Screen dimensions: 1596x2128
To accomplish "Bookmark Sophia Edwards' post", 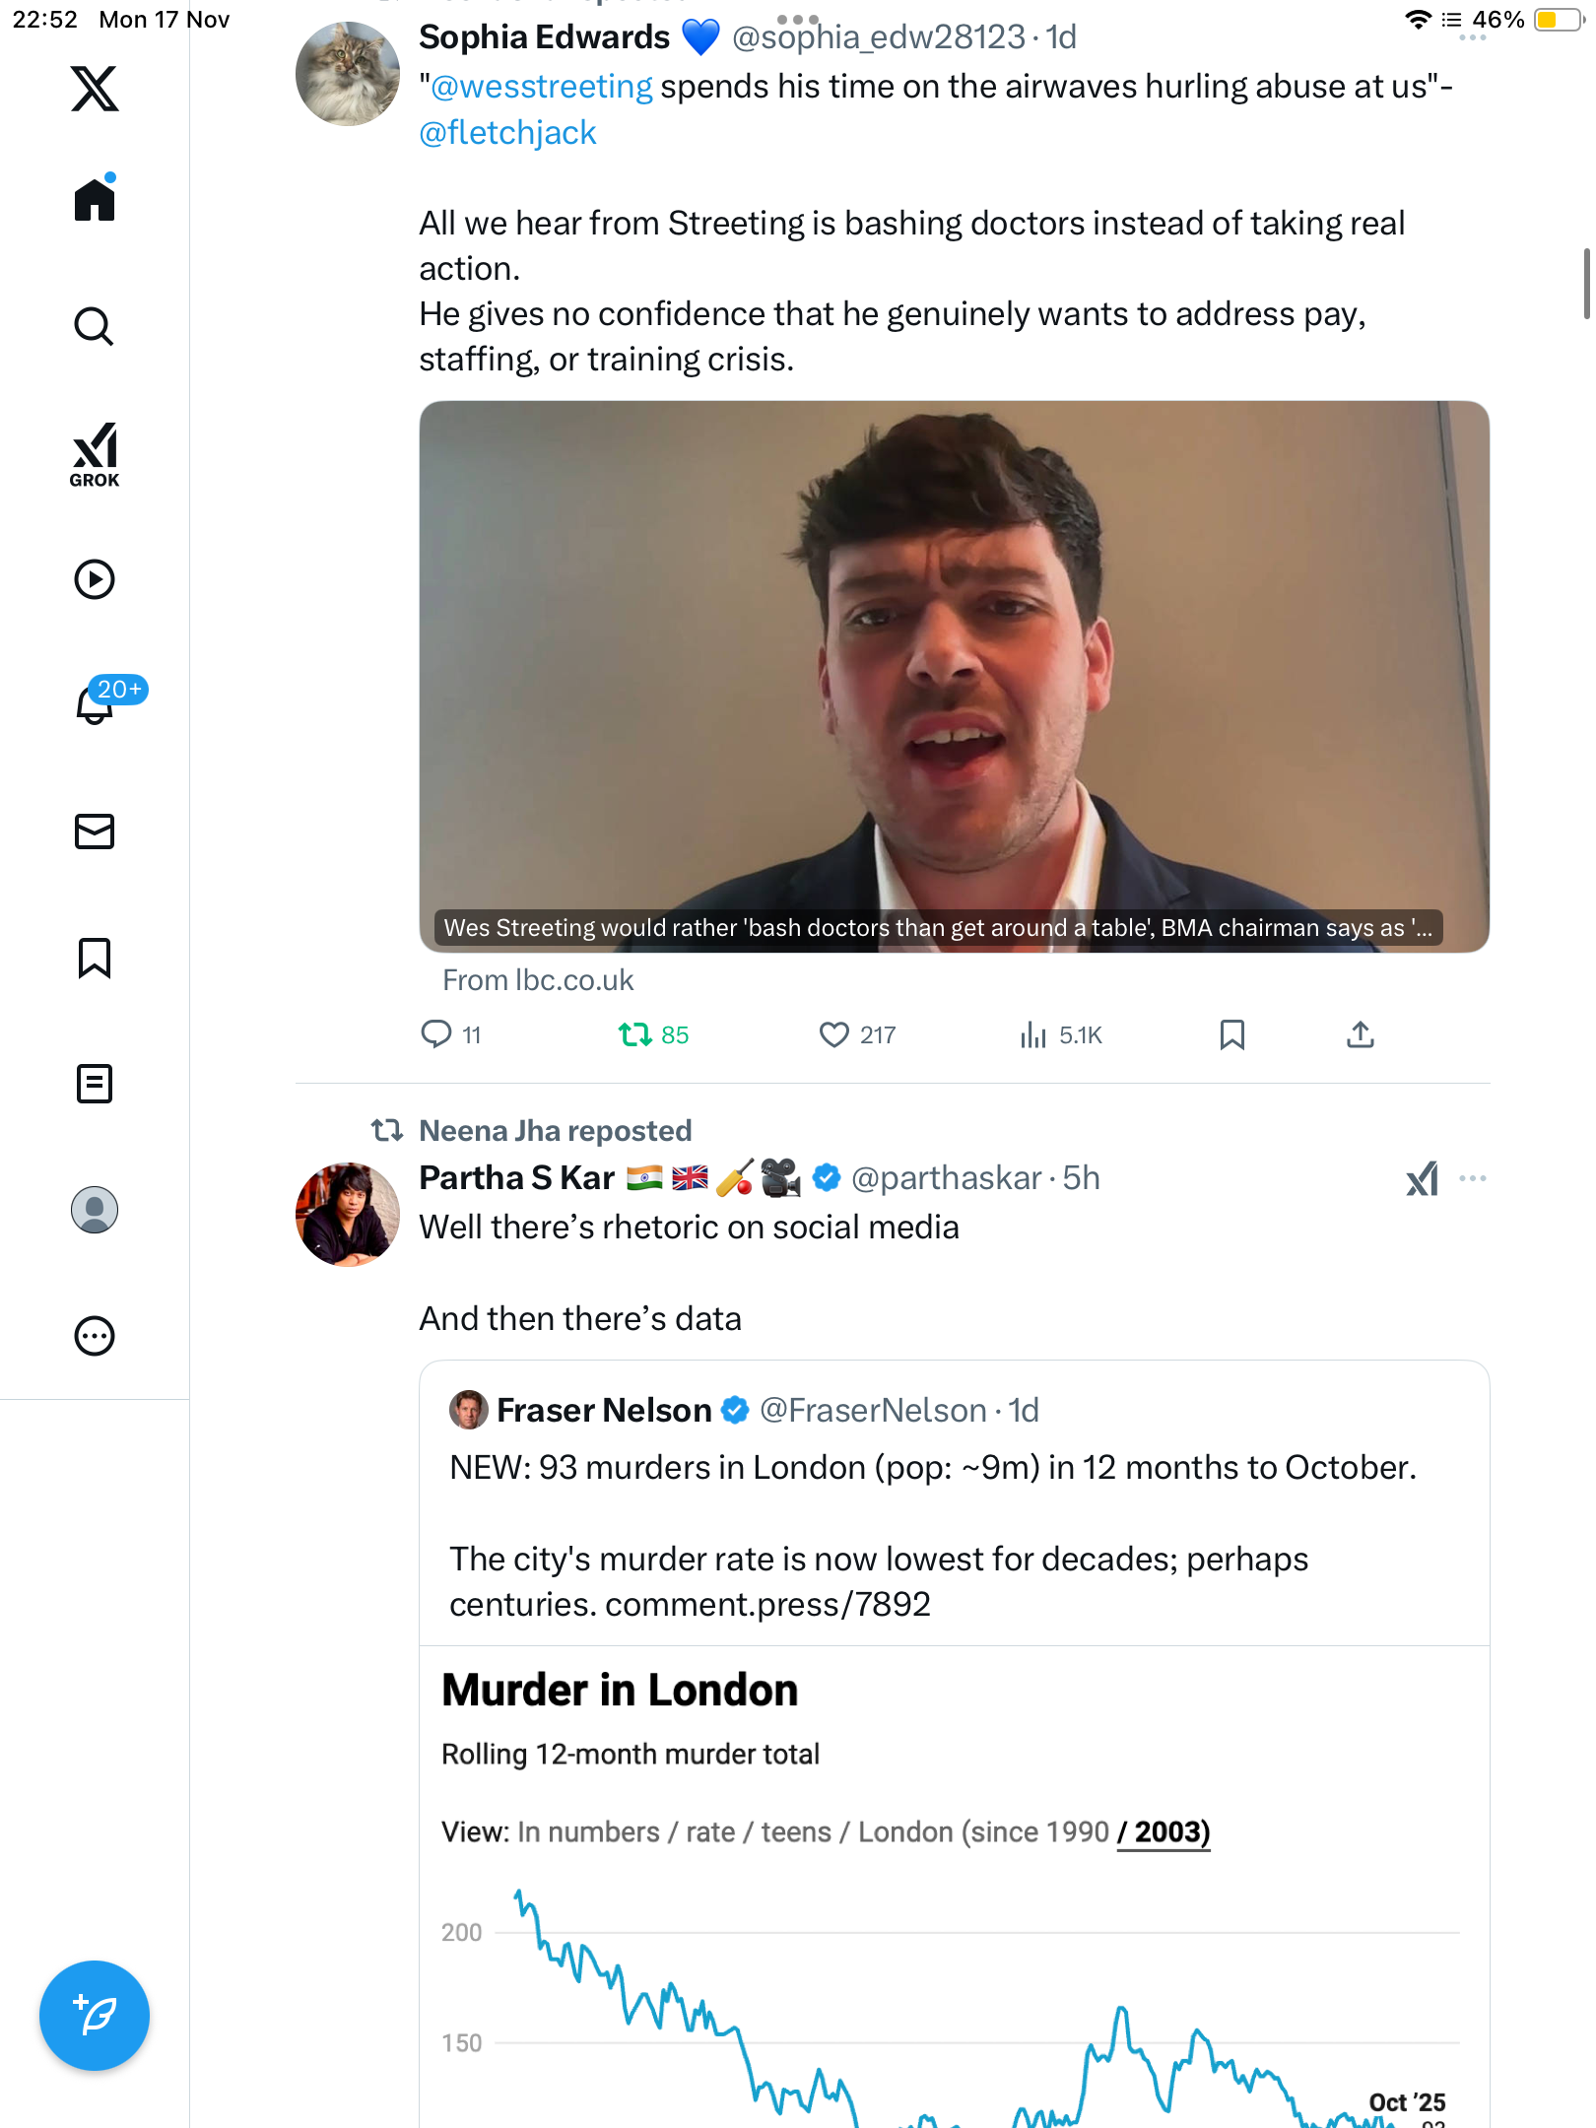I will click(x=1231, y=1034).
